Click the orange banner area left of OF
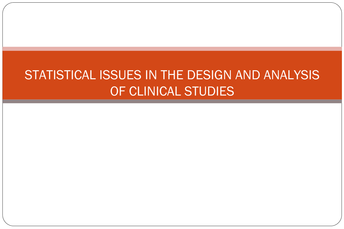This screenshot has height=229, width=344. coord(56,91)
